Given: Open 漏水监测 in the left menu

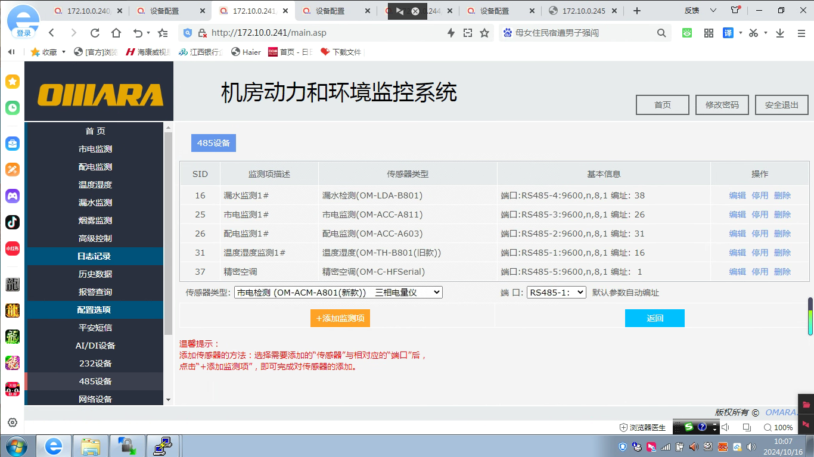Looking at the screenshot, I should tap(95, 203).
